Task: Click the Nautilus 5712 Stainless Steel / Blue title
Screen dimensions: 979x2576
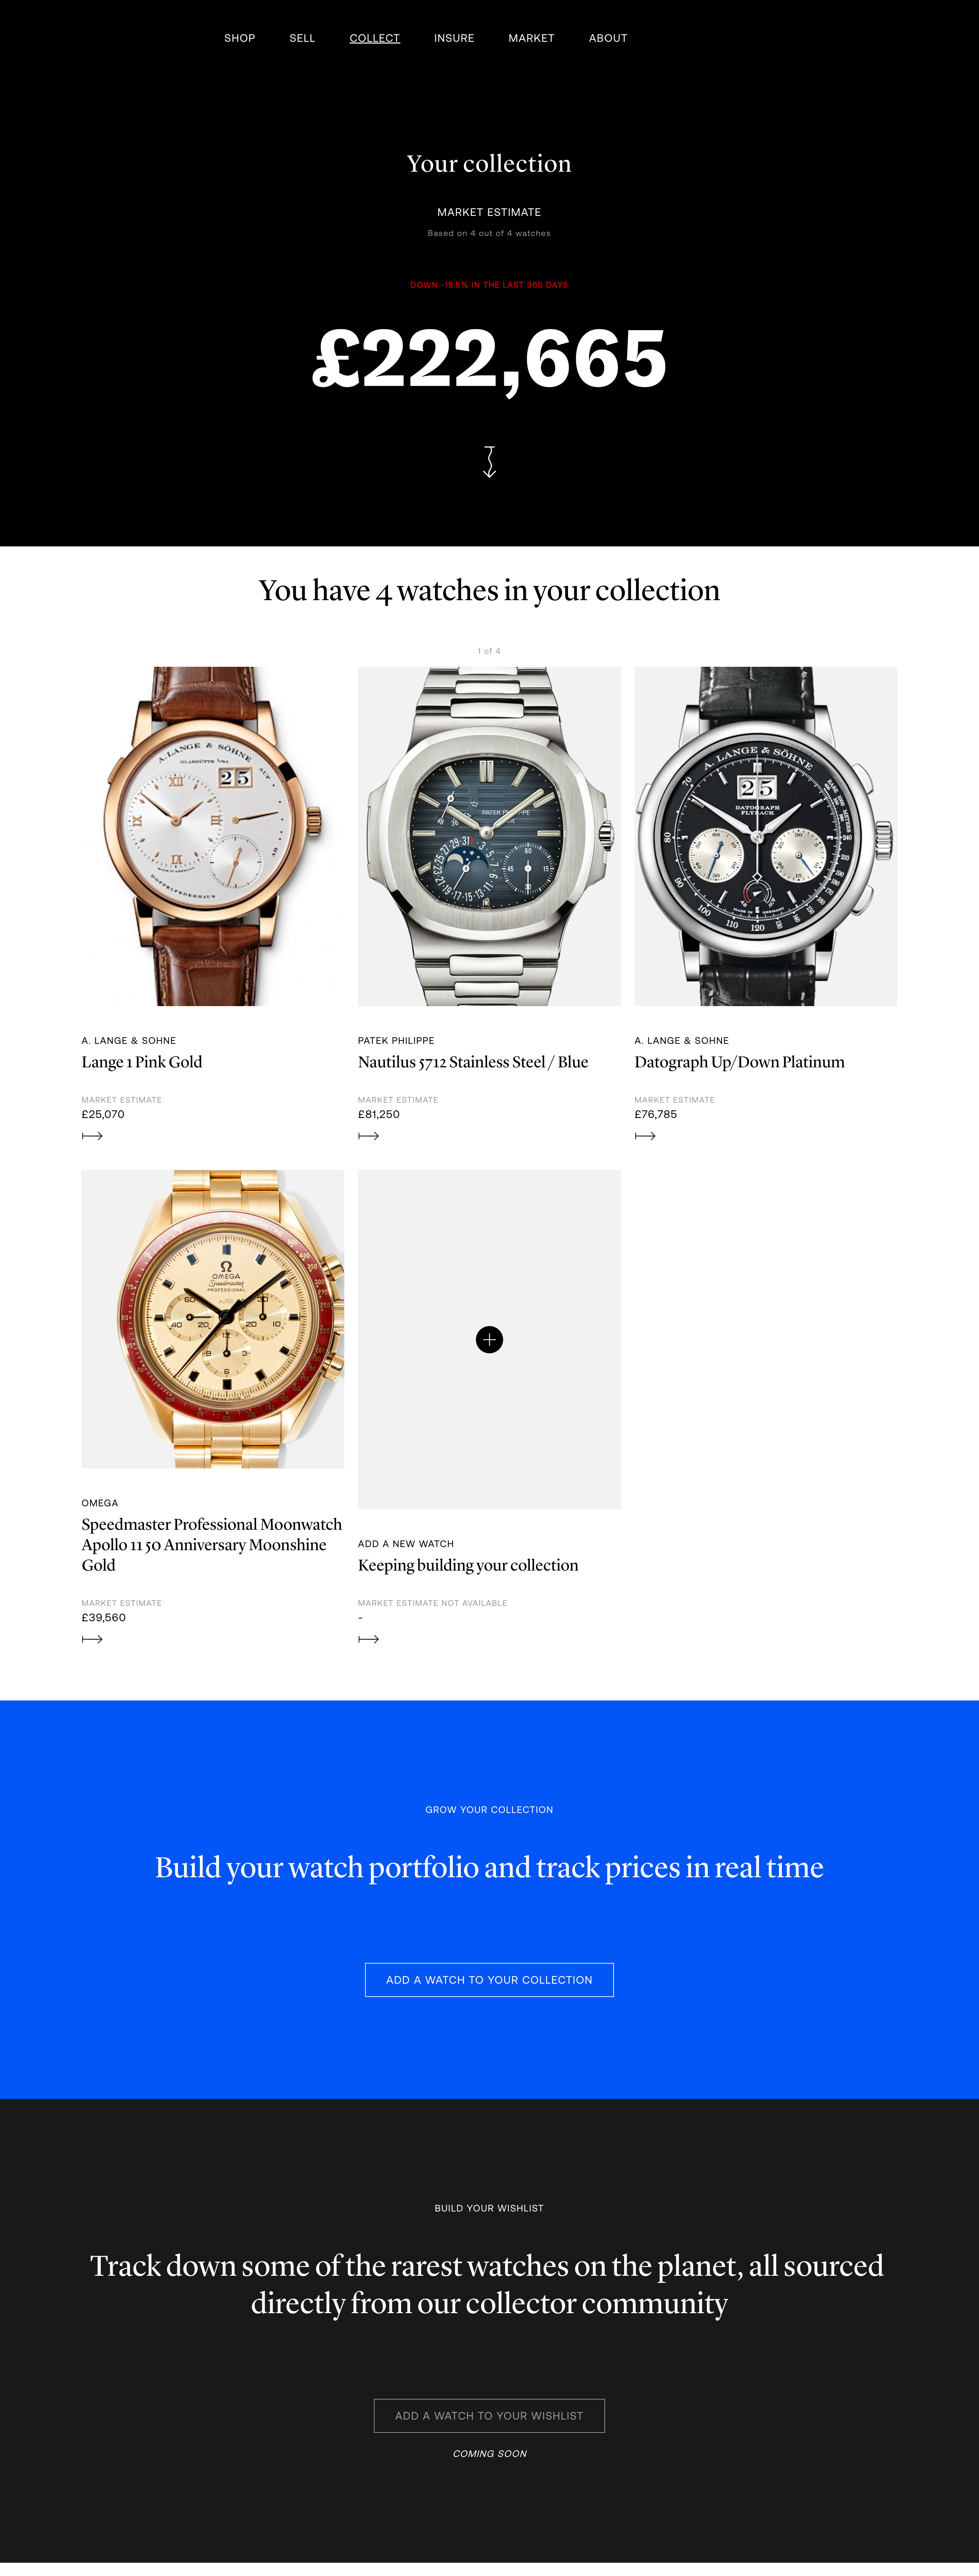Action: point(473,1062)
